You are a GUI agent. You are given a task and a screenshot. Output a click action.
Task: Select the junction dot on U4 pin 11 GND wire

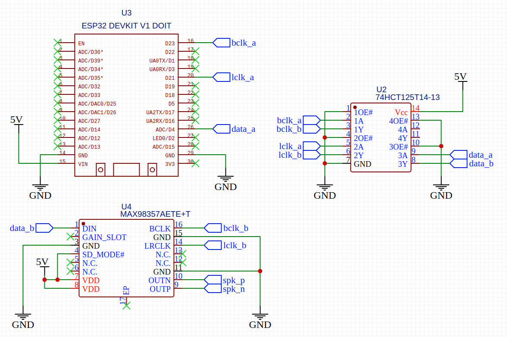[260, 271]
